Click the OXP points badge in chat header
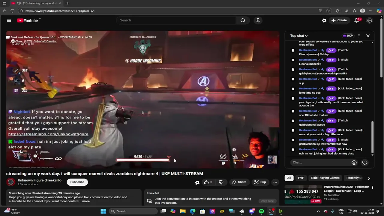This screenshot has height=216, width=384. click(x=348, y=36)
